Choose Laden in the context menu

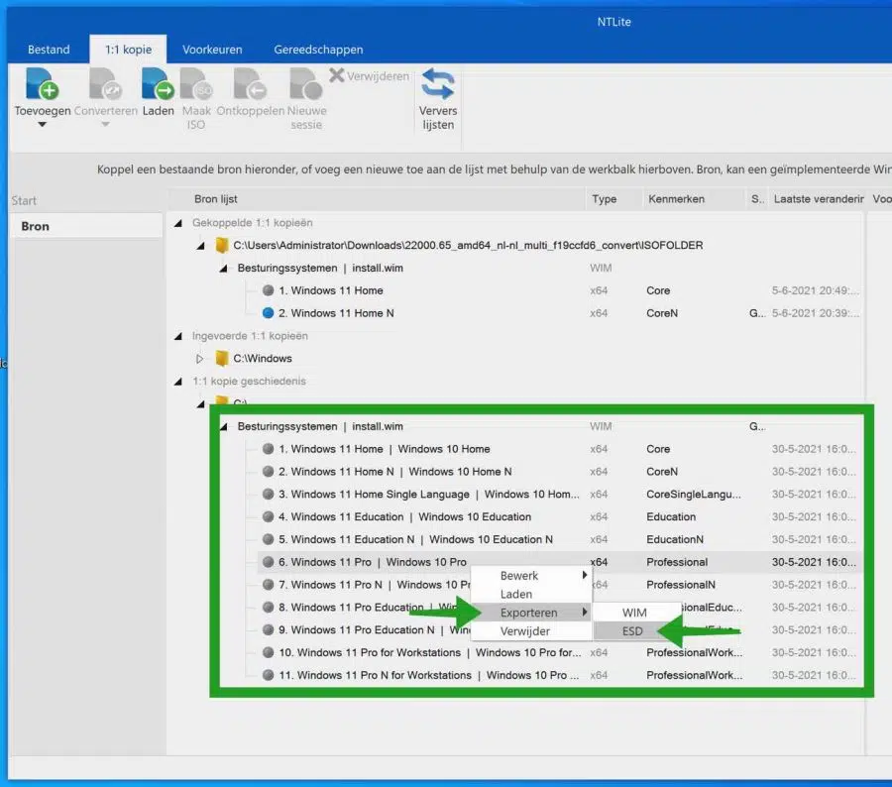[x=531, y=594]
